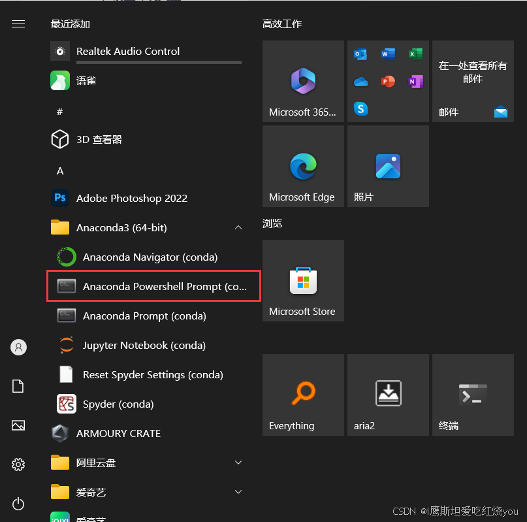This screenshot has height=522, width=527.
Task: Launch Spyder (conda)
Action: coord(150,404)
